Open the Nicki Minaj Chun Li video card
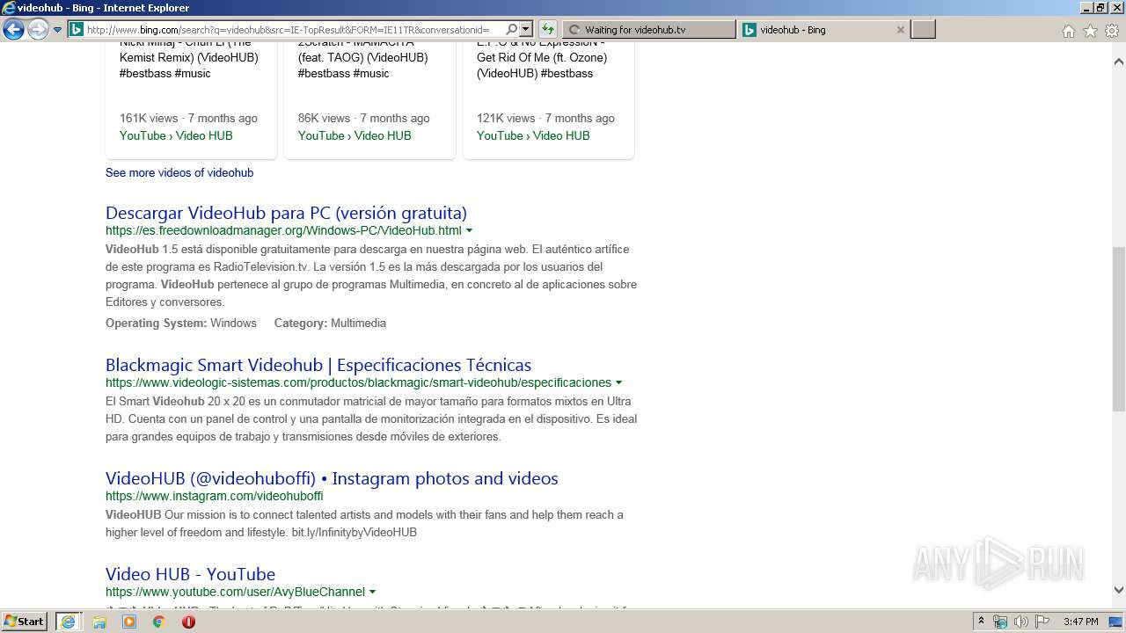Screen dimensions: 1126x633 [191, 101]
